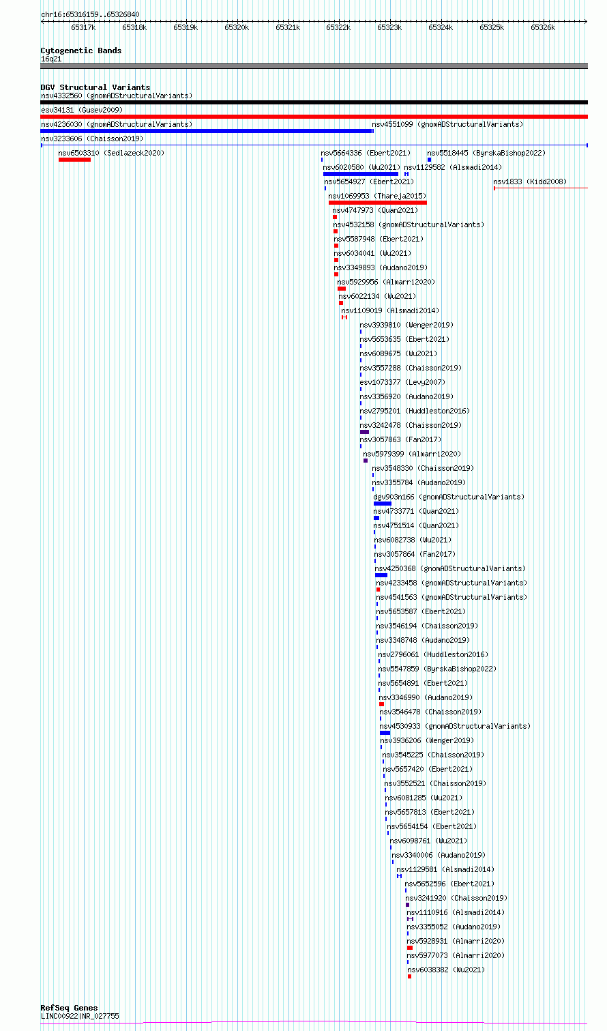Screen dimensions: 607x1031
Task: Click the nsv4530933 blue feature glyph
Action: pyautogui.click(x=385, y=733)
